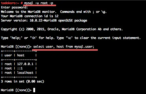Click the red tadokoro prompt text

[10, 3]
